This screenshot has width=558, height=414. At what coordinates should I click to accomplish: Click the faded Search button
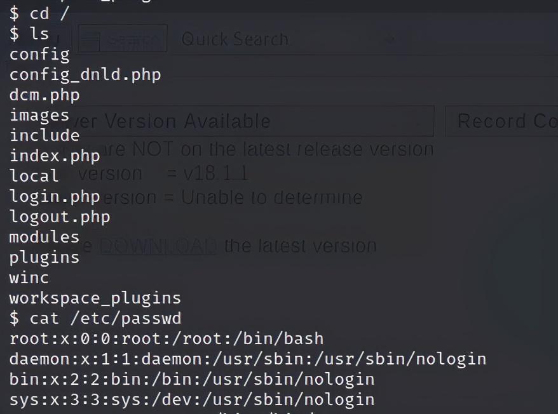click(123, 38)
